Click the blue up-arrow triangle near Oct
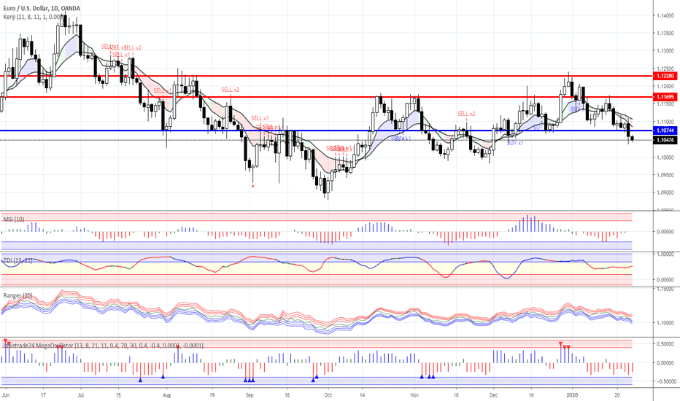 314,378
